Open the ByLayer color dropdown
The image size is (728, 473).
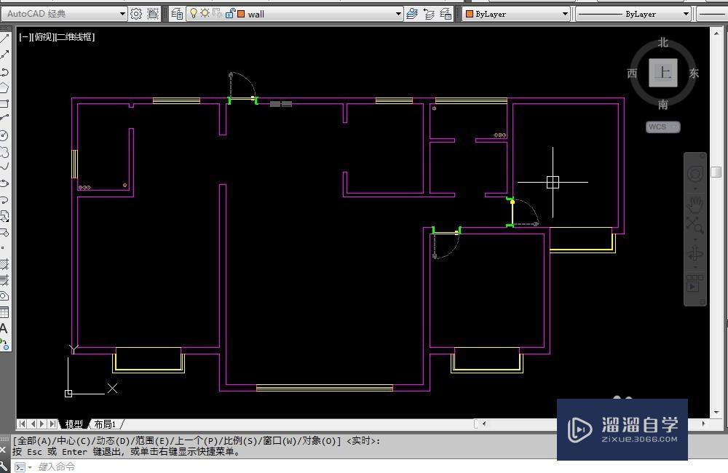click(x=566, y=13)
